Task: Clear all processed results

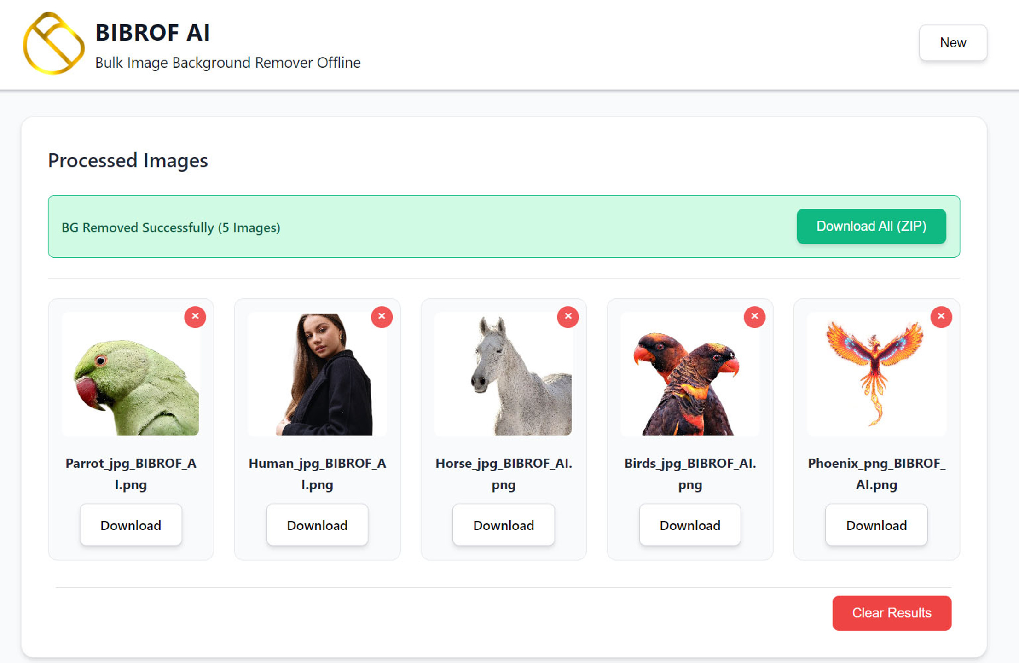Action: pos(892,613)
